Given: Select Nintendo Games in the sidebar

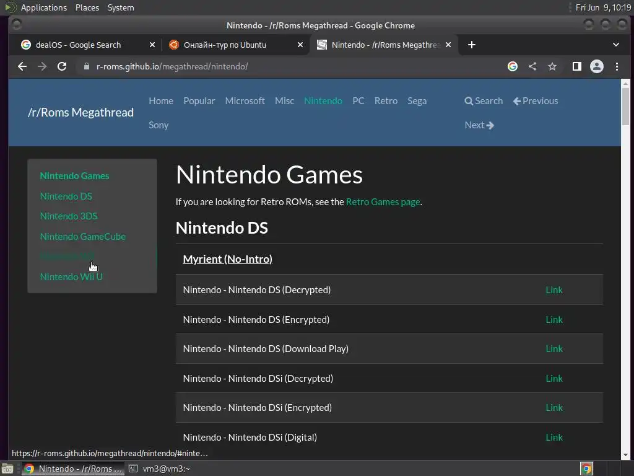Looking at the screenshot, I should [74, 175].
